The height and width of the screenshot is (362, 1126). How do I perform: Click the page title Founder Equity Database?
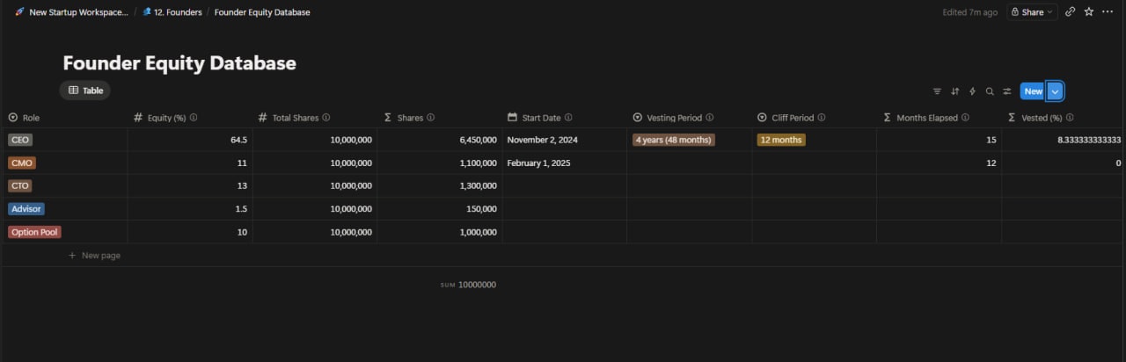pyautogui.click(x=179, y=63)
